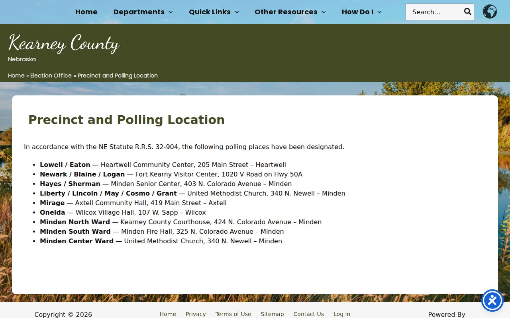Open the accessibility widget button
The height and width of the screenshot is (318, 510).
(x=492, y=301)
